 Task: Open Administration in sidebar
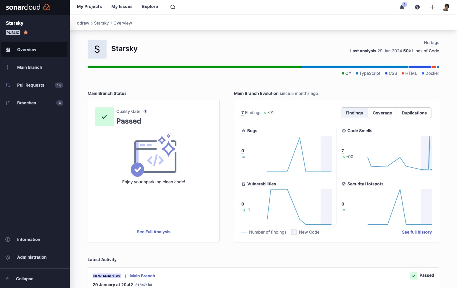click(34, 257)
